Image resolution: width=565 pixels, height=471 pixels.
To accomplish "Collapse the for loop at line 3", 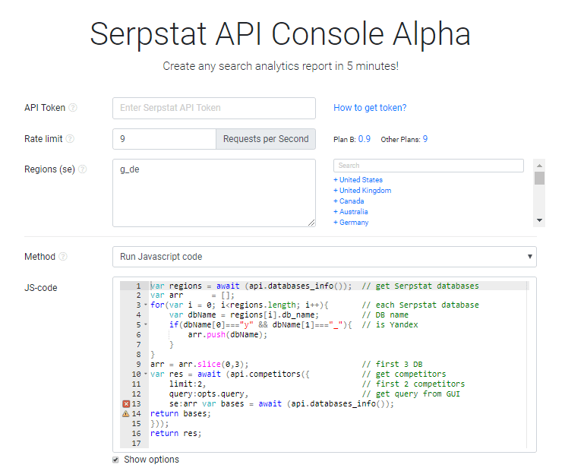I will 146,305.
